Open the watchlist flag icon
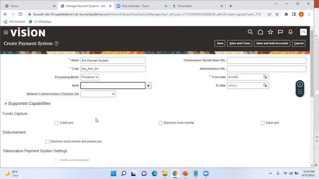319x179 pixels. [x=280, y=32]
